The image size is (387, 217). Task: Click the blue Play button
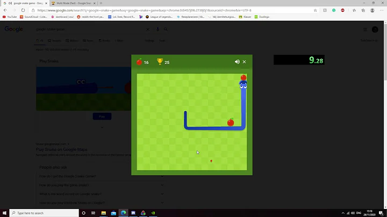102,117
